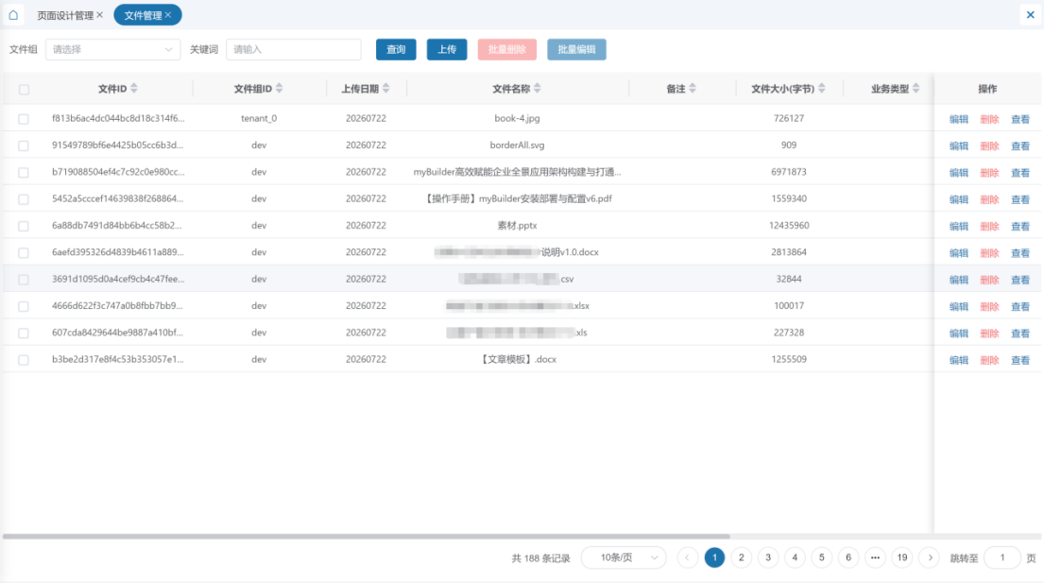Switch to the 文件管理 tab

(x=143, y=15)
